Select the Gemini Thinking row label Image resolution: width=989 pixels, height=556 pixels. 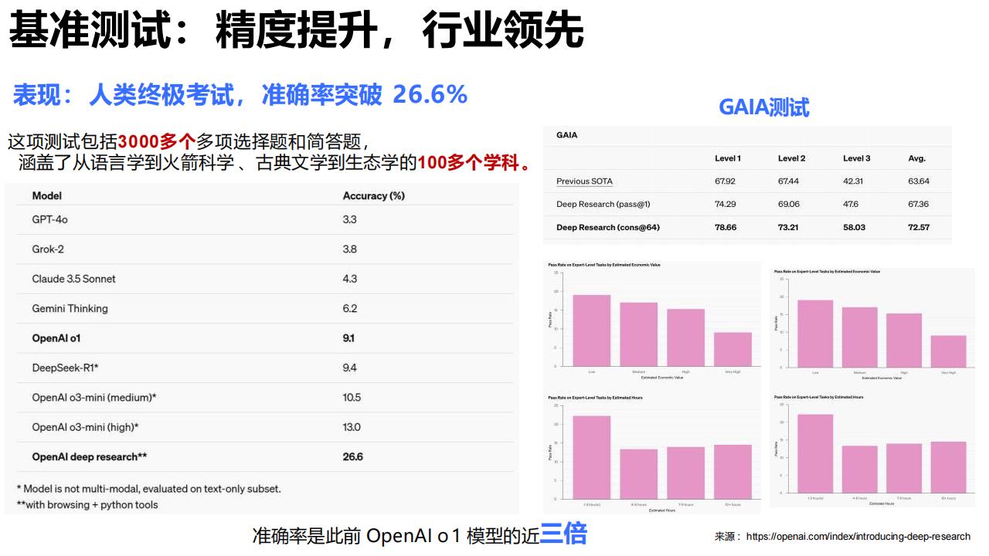pos(70,309)
